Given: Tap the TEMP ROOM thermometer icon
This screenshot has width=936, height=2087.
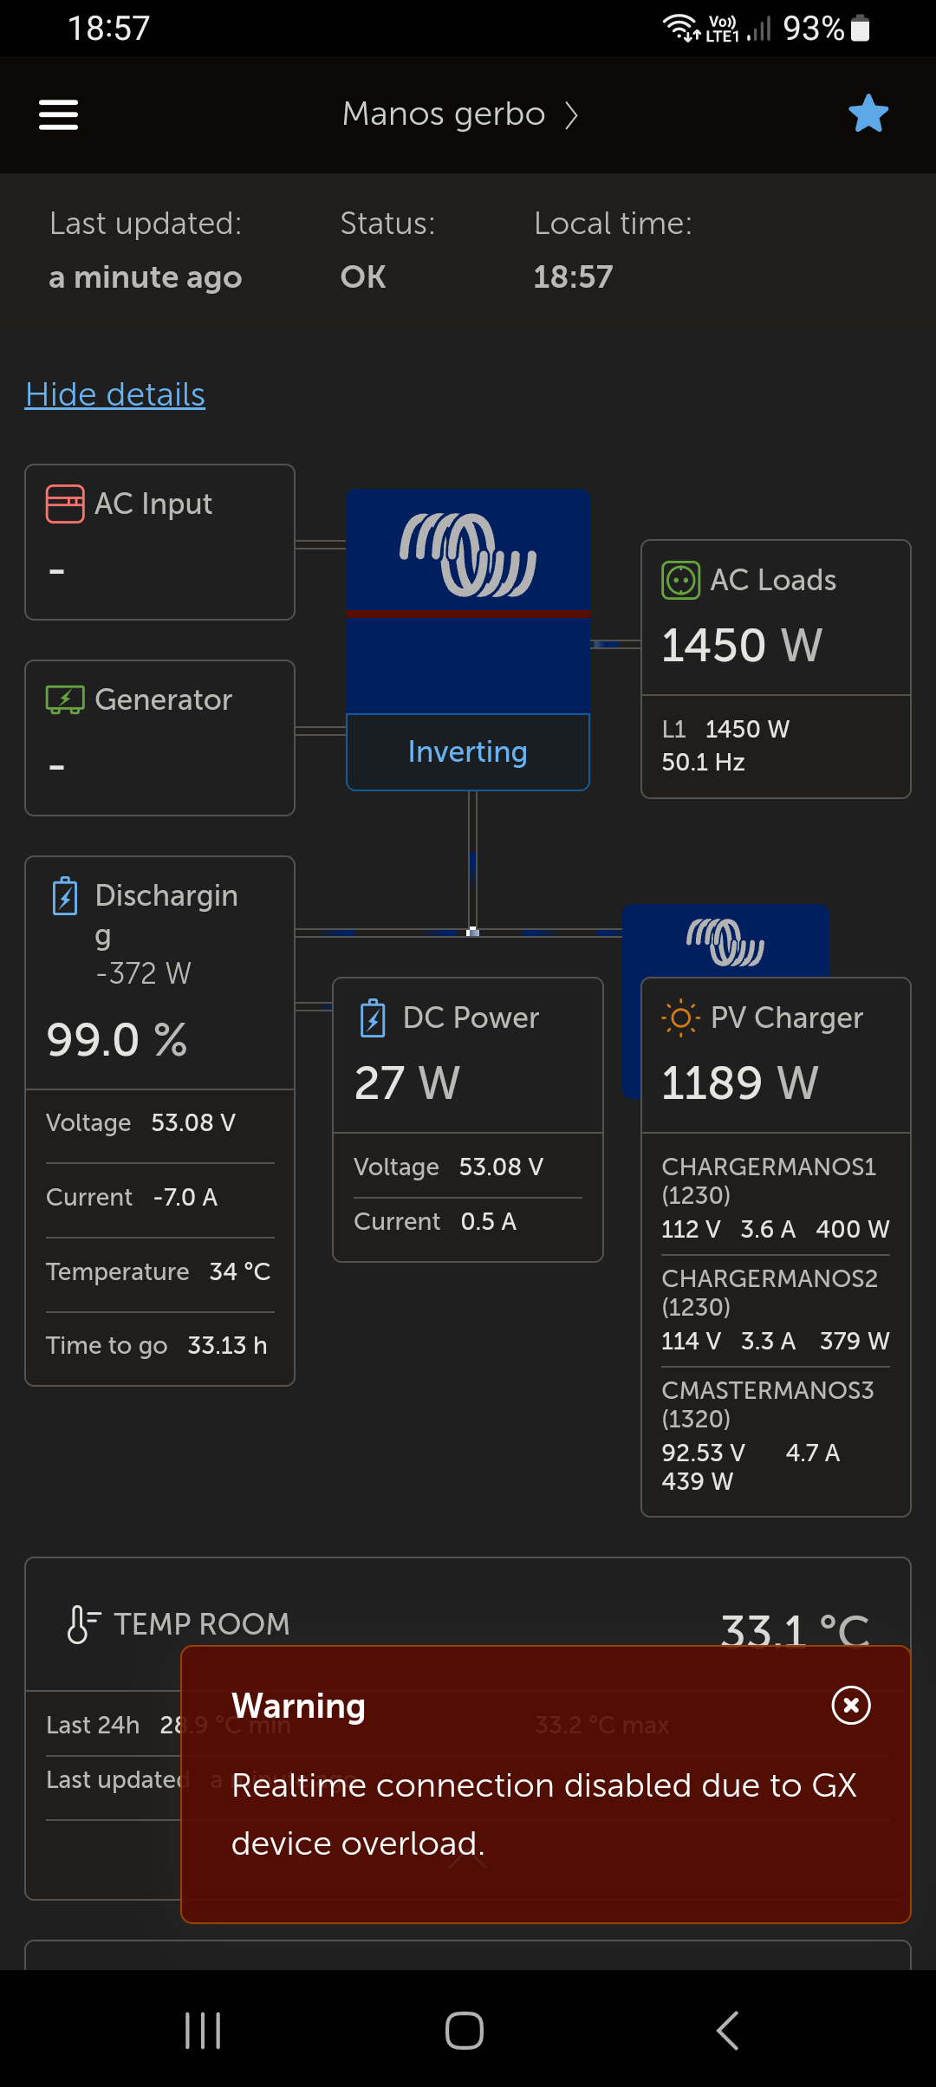Looking at the screenshot, I should tap(82, 1624).
